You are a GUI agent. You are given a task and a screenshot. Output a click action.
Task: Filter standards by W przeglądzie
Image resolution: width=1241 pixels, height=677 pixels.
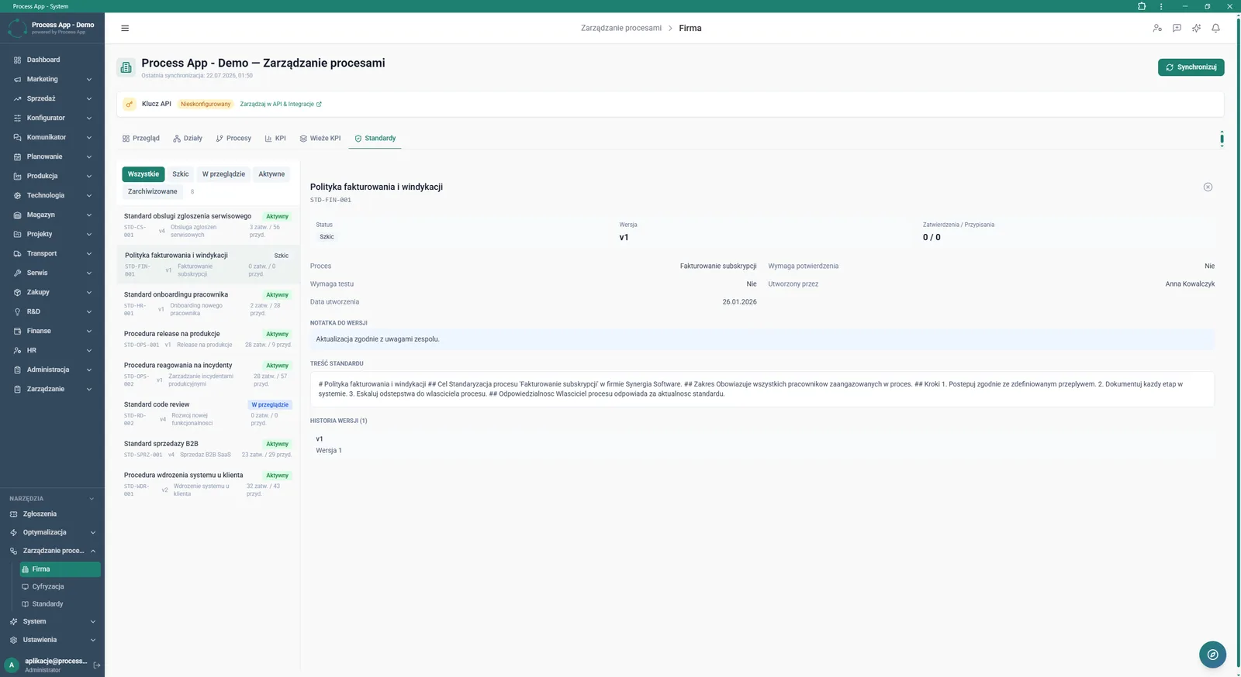point(223,174)
